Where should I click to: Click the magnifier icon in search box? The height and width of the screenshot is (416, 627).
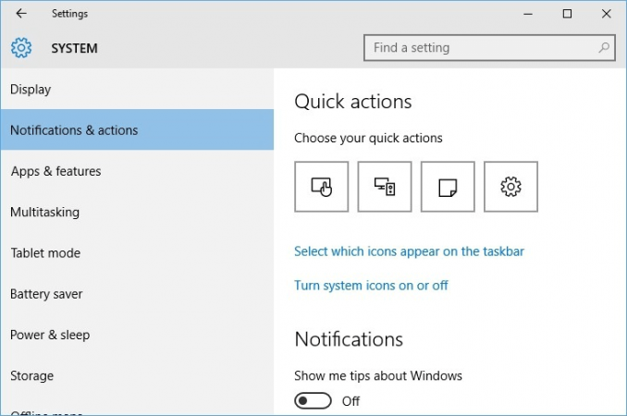604,48
